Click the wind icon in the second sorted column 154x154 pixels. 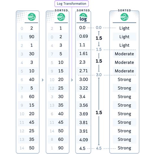tap(61, 17)
